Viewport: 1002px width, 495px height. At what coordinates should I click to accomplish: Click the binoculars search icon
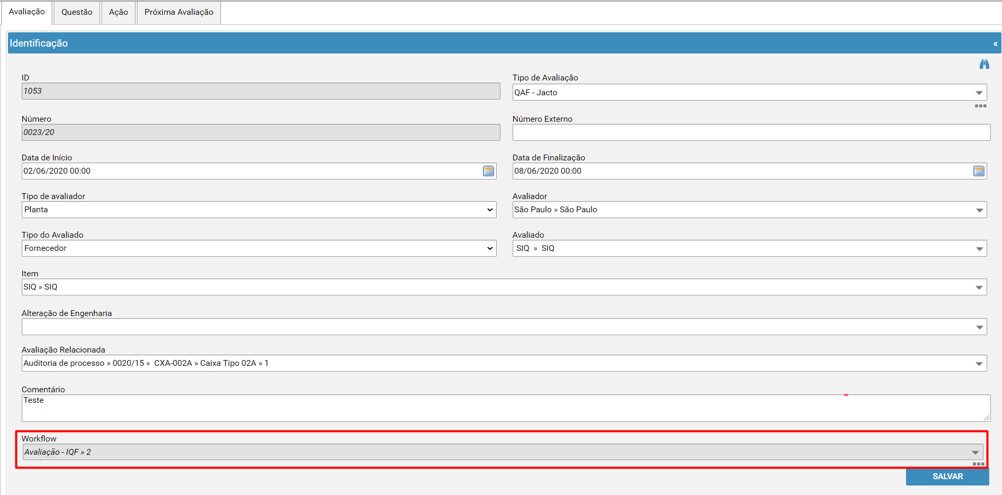pyautogui.click(x=984, y=64)
